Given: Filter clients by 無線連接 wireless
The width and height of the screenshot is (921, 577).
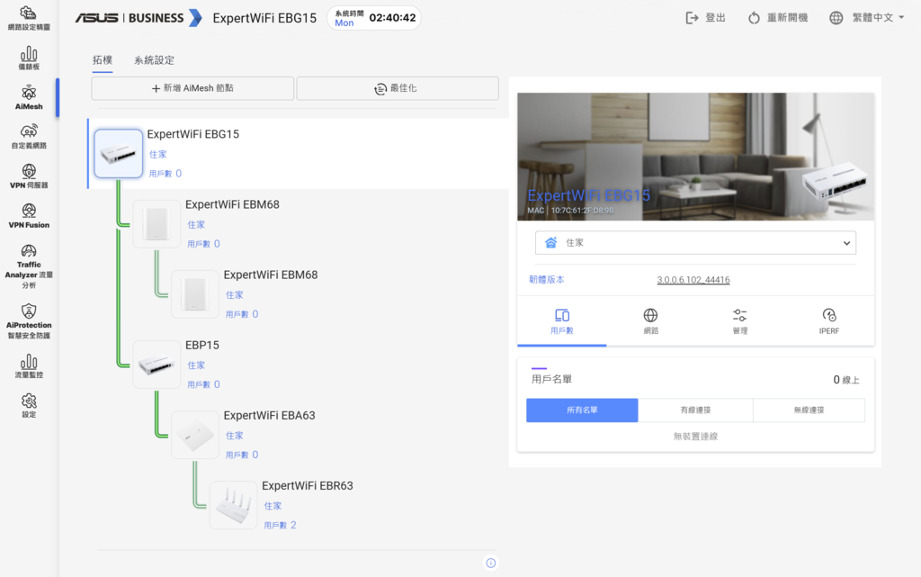Looking at the screenshot, I should click(809, 410).
